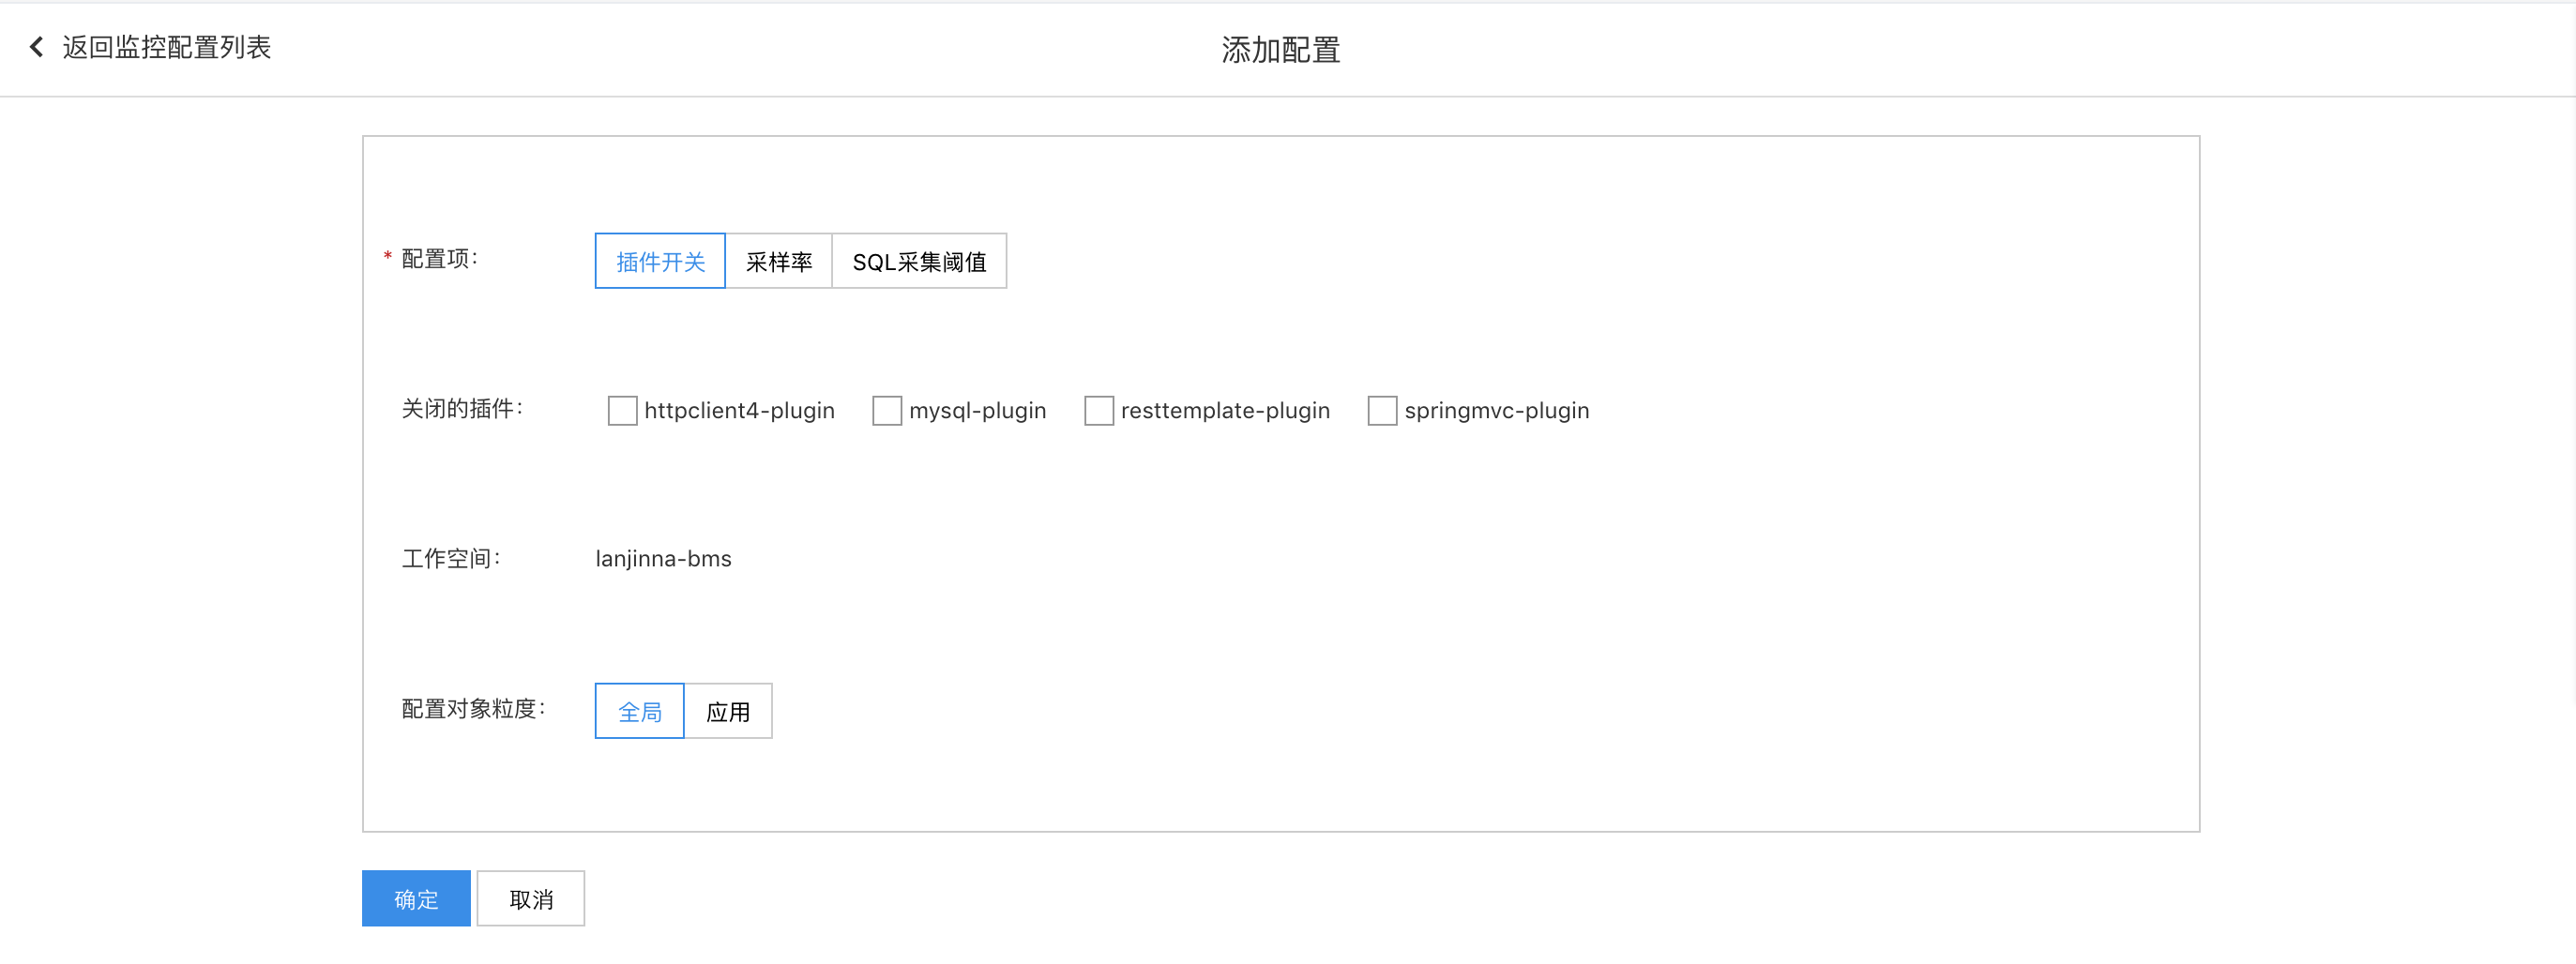Click the lanjinna-bms workspace value
2576x964 pixels.
663,558
